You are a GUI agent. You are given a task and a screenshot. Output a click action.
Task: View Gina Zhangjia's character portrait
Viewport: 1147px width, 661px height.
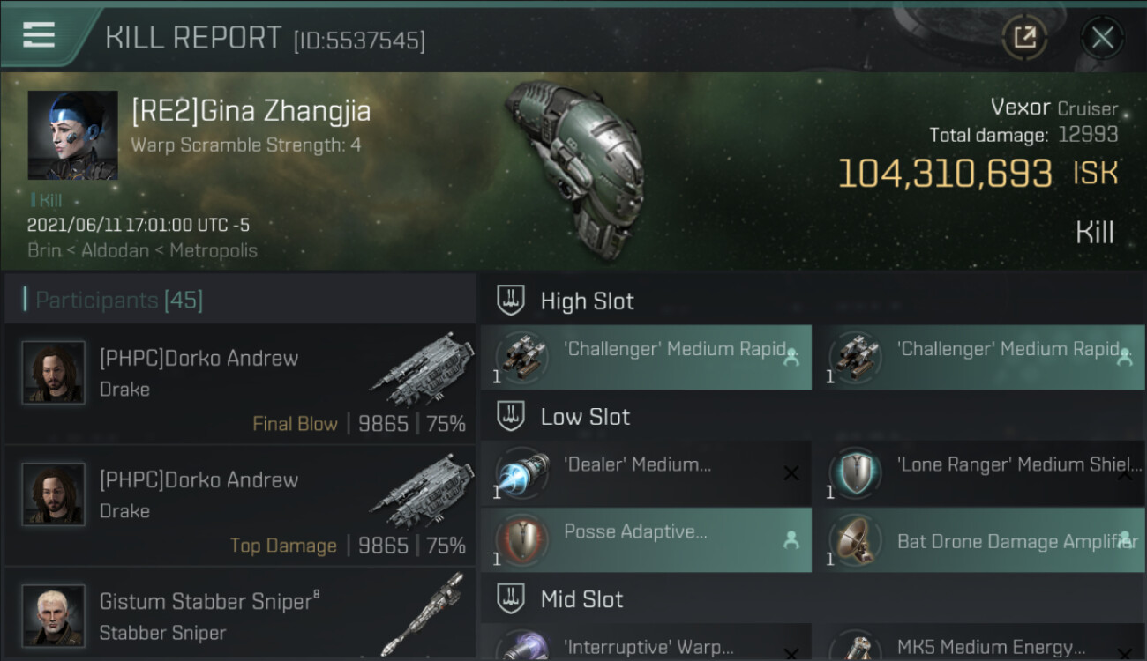pyautogui.click(x=72, y=135)
